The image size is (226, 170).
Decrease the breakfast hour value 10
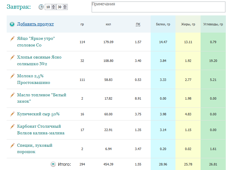54,8
